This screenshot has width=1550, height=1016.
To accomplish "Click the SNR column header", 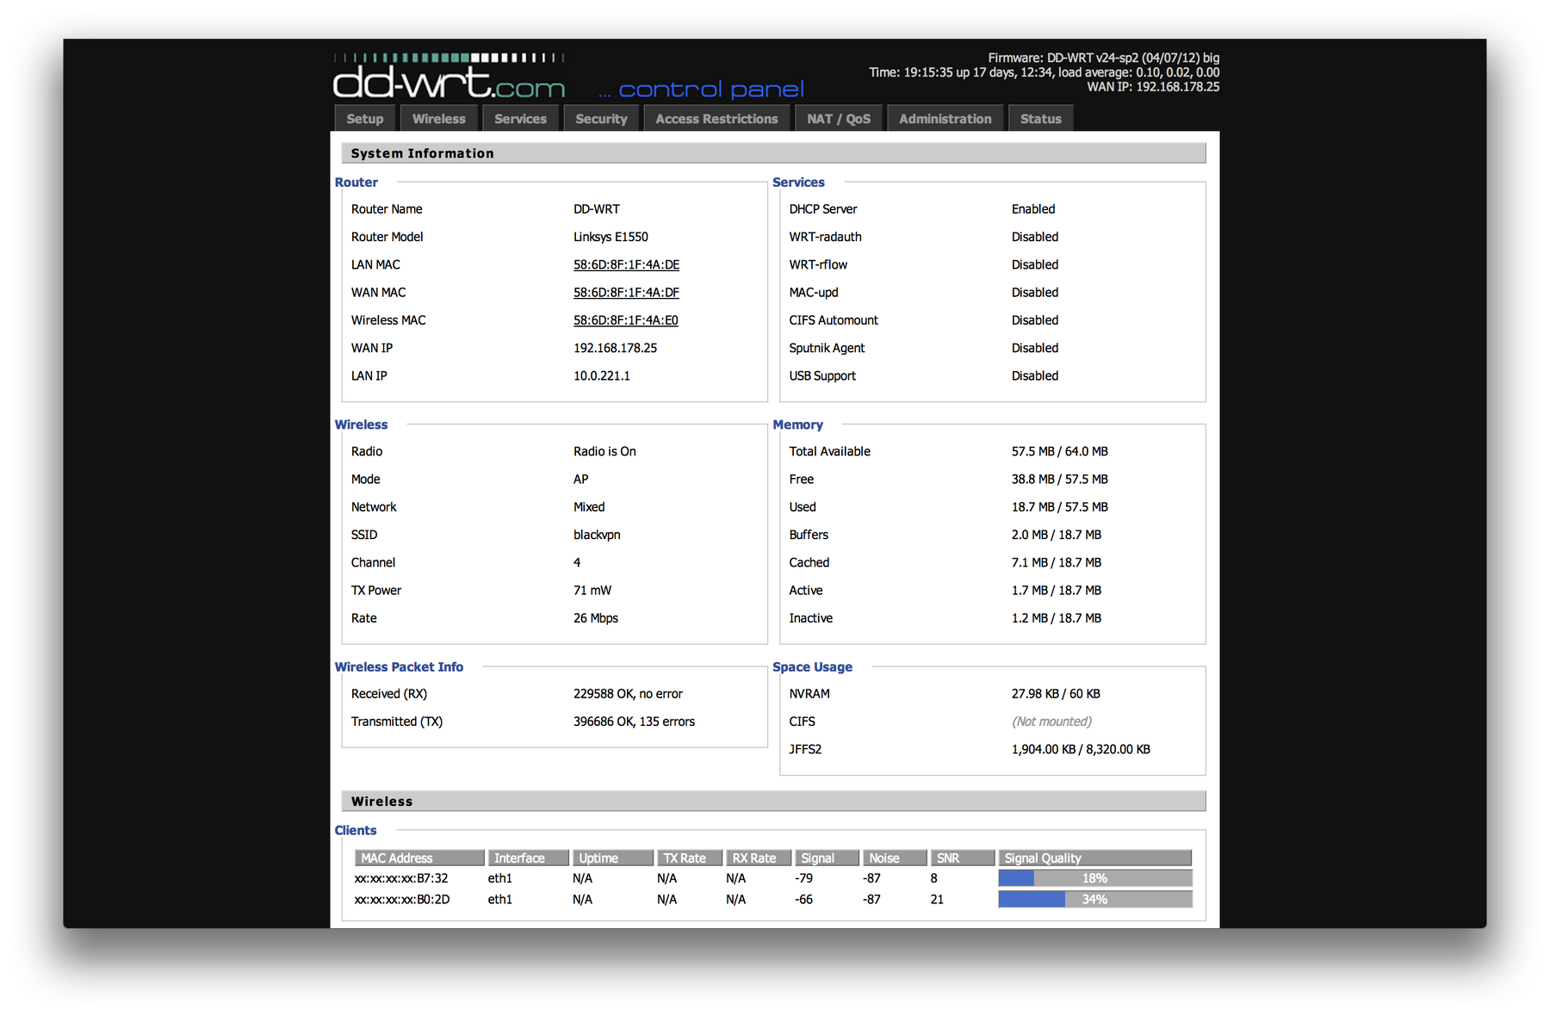I will (963, 858).
